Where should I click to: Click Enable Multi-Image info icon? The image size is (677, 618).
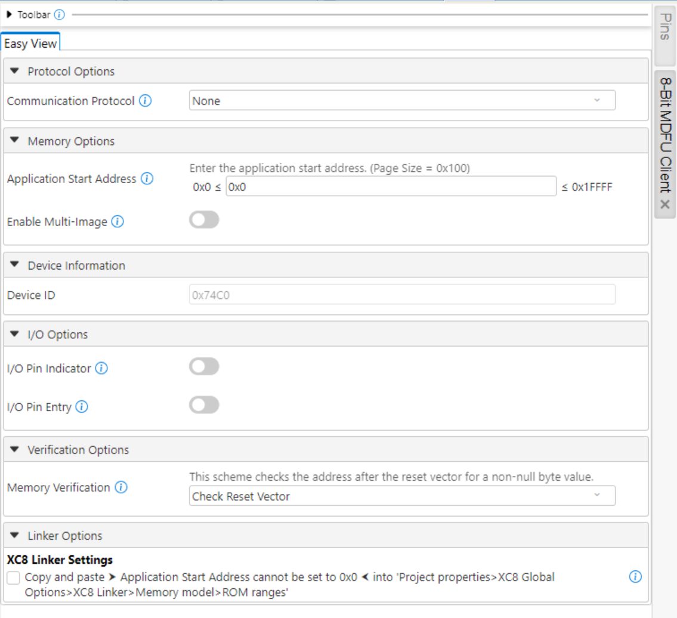[118, 222]
